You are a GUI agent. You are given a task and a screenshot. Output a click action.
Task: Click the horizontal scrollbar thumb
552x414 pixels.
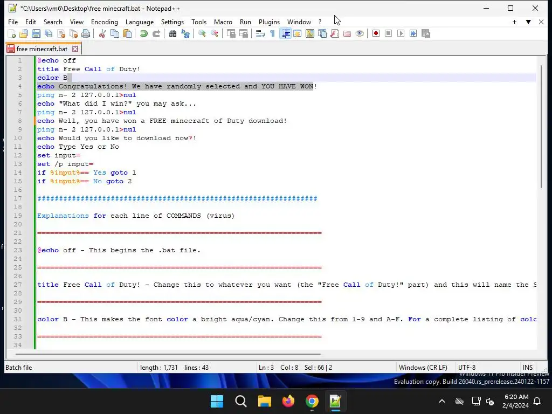tap(168, 354)
